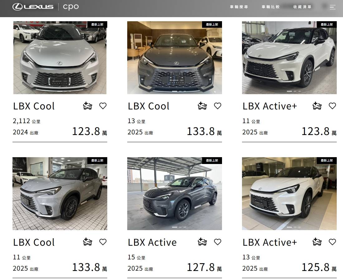
Task: Click the 2024 出廠 year text
Action: tap(26, 132)
